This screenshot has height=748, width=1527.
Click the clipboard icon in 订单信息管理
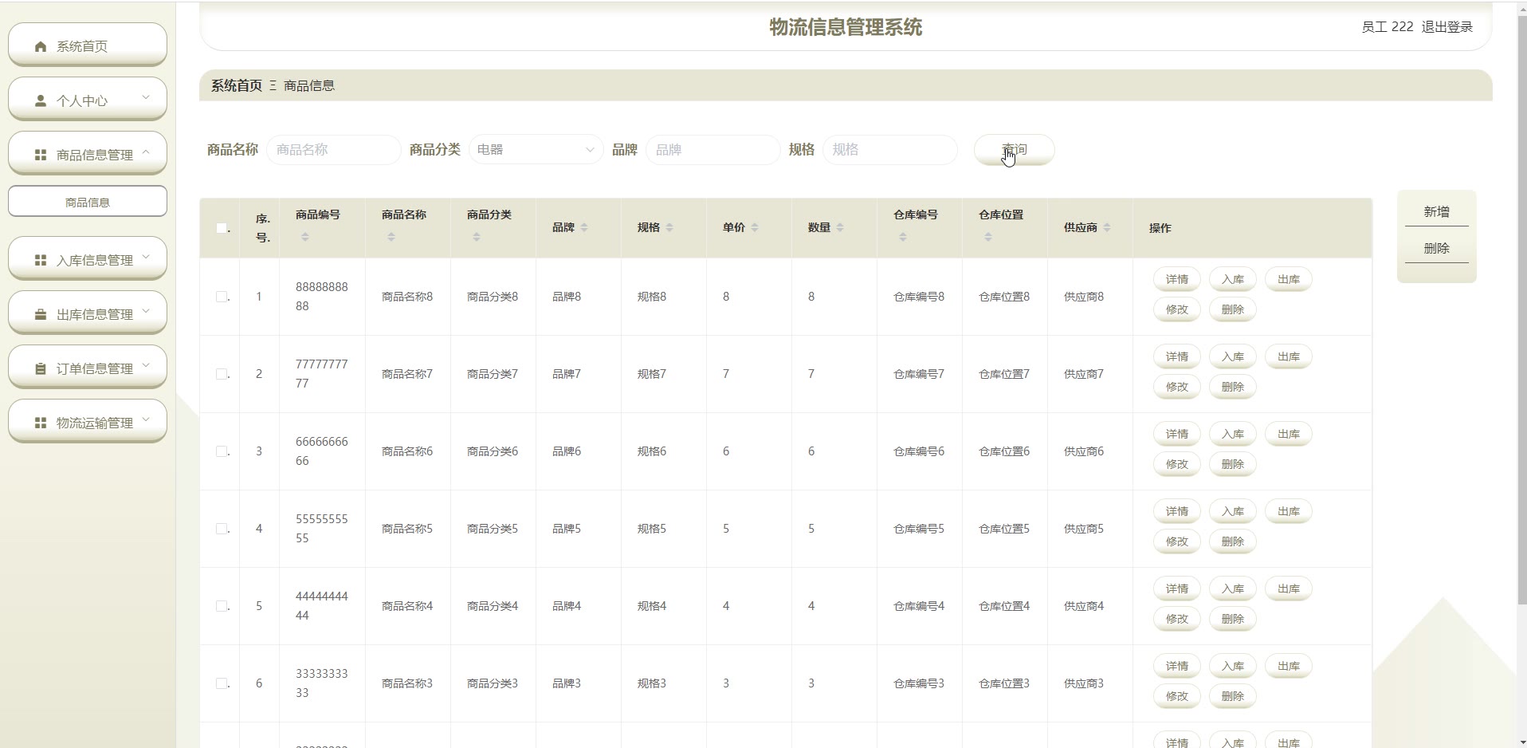coord(41,369)
